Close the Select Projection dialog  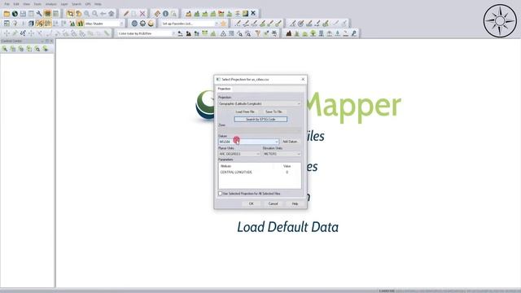click(x=303, y=80)
